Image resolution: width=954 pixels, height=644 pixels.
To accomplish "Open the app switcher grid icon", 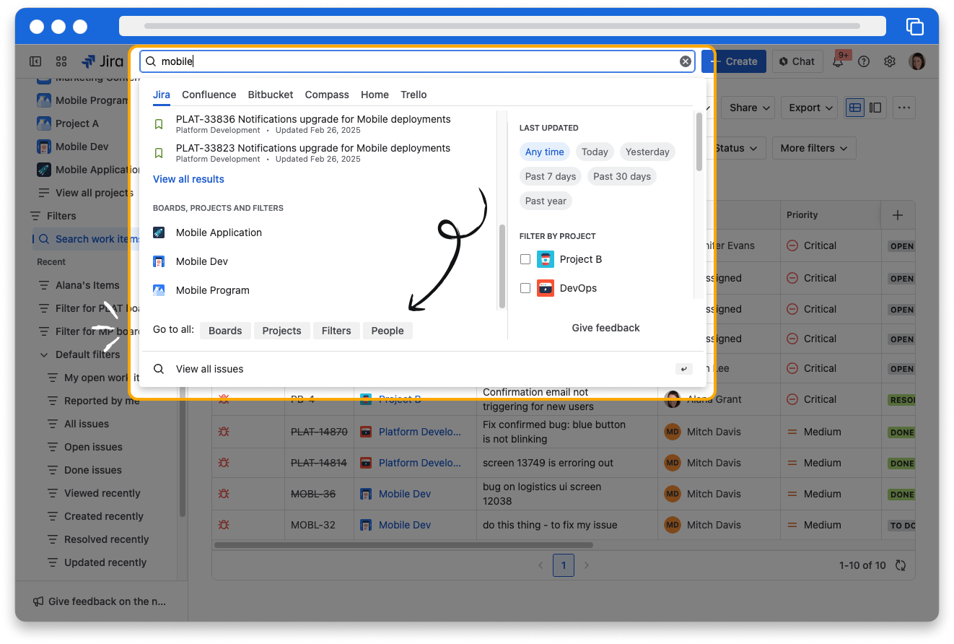I will click(x=61, y=61).
